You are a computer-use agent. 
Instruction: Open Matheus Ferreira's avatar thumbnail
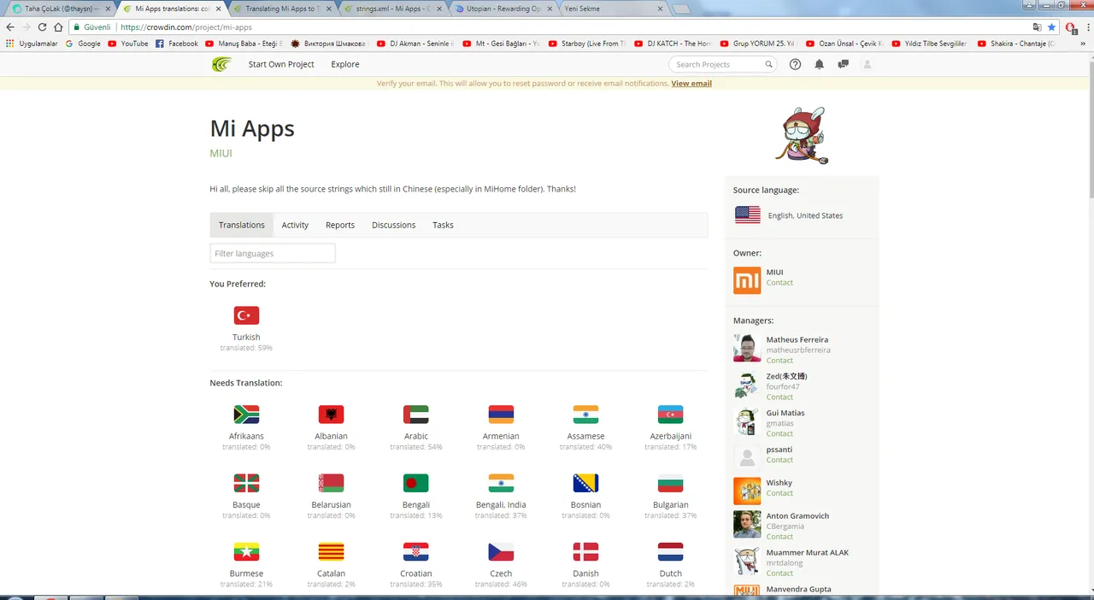tap(747, 348)
